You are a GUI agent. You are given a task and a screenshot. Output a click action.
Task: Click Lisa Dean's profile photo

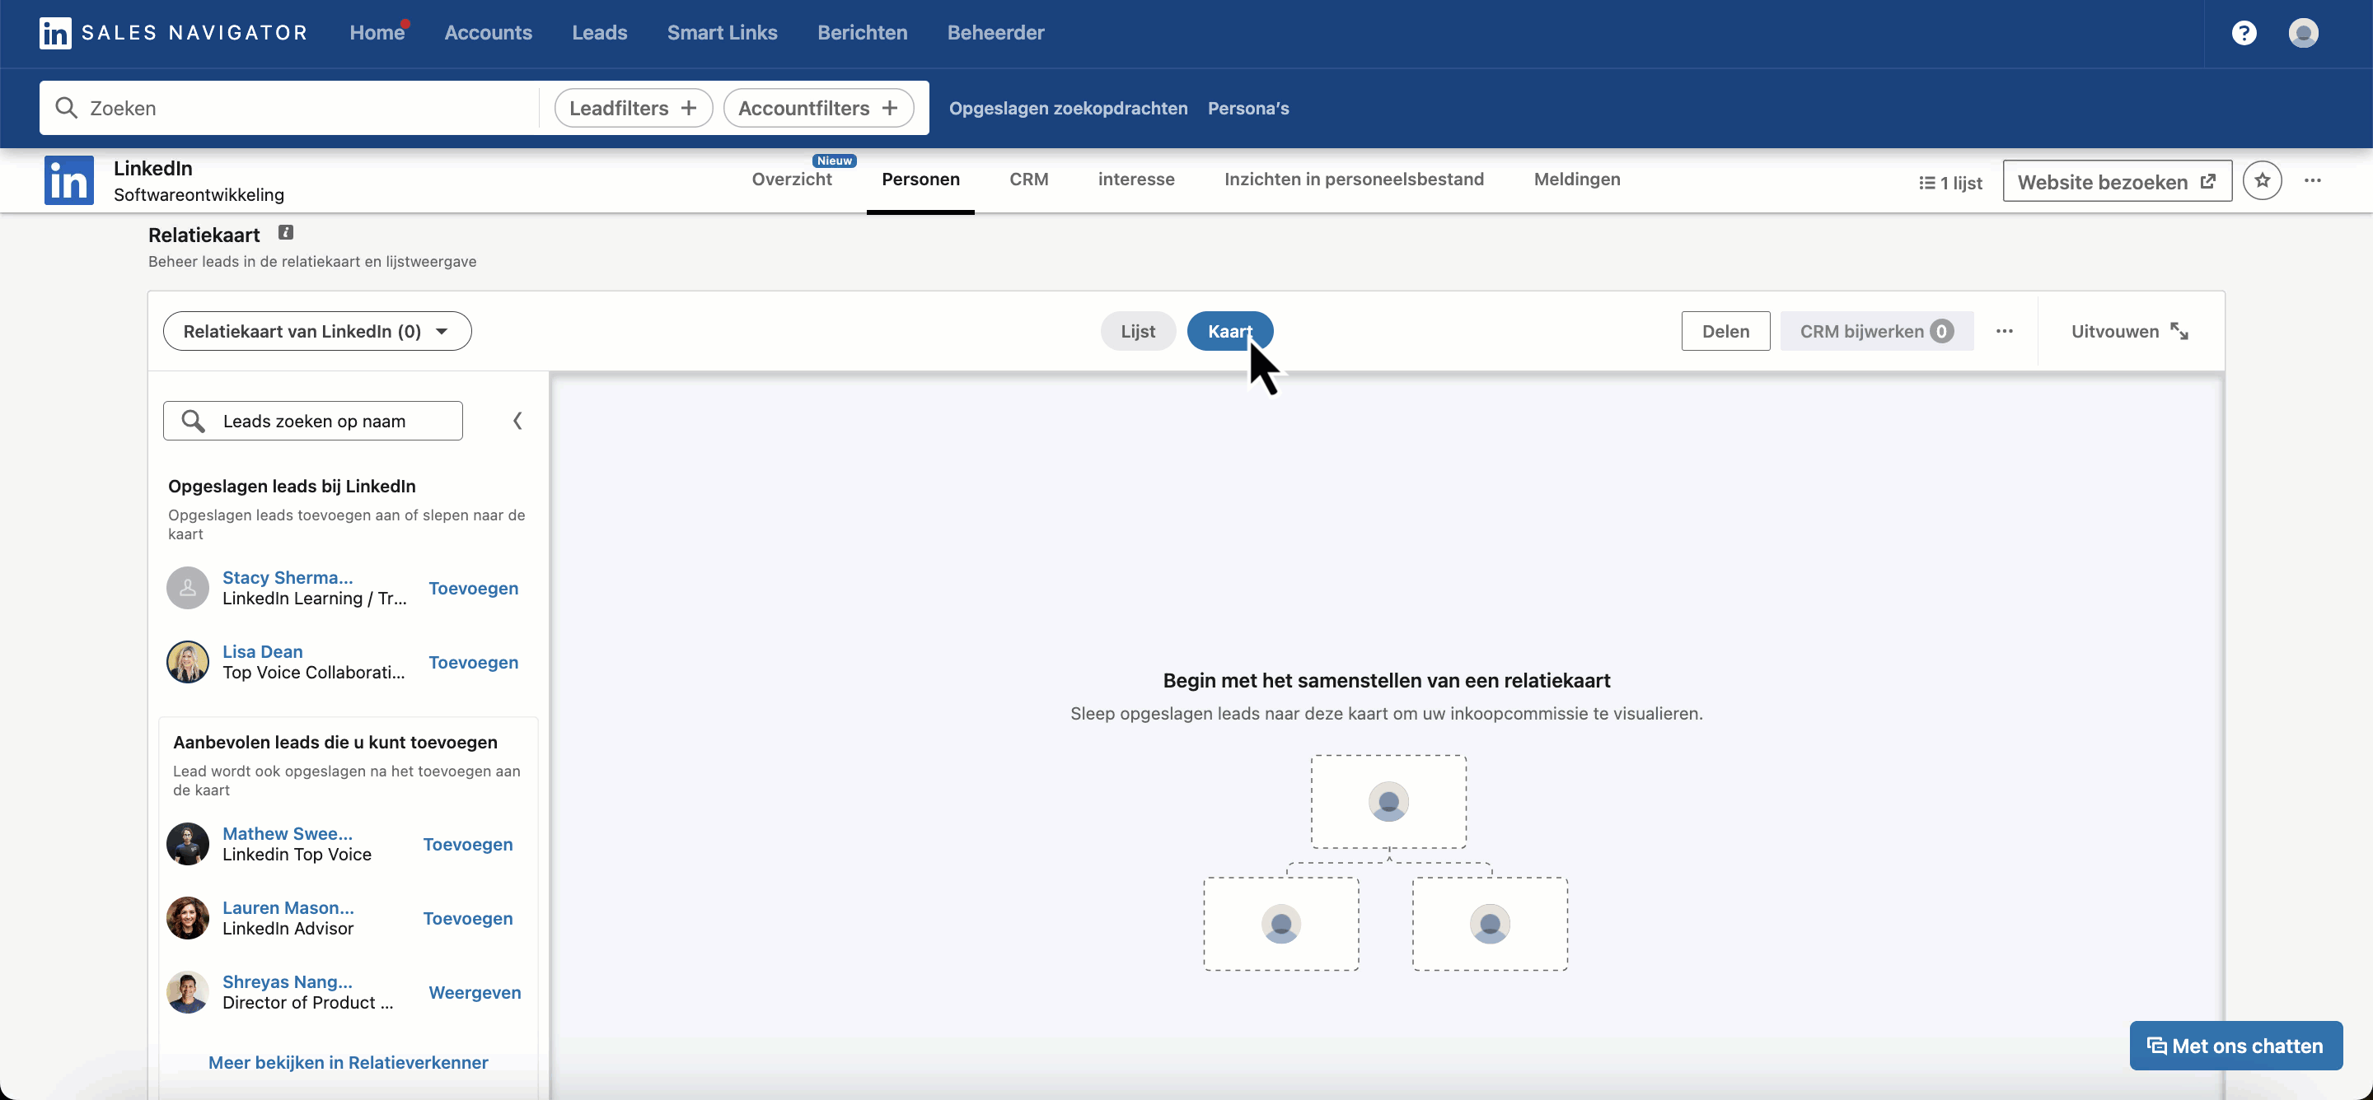tap(188, 662)
